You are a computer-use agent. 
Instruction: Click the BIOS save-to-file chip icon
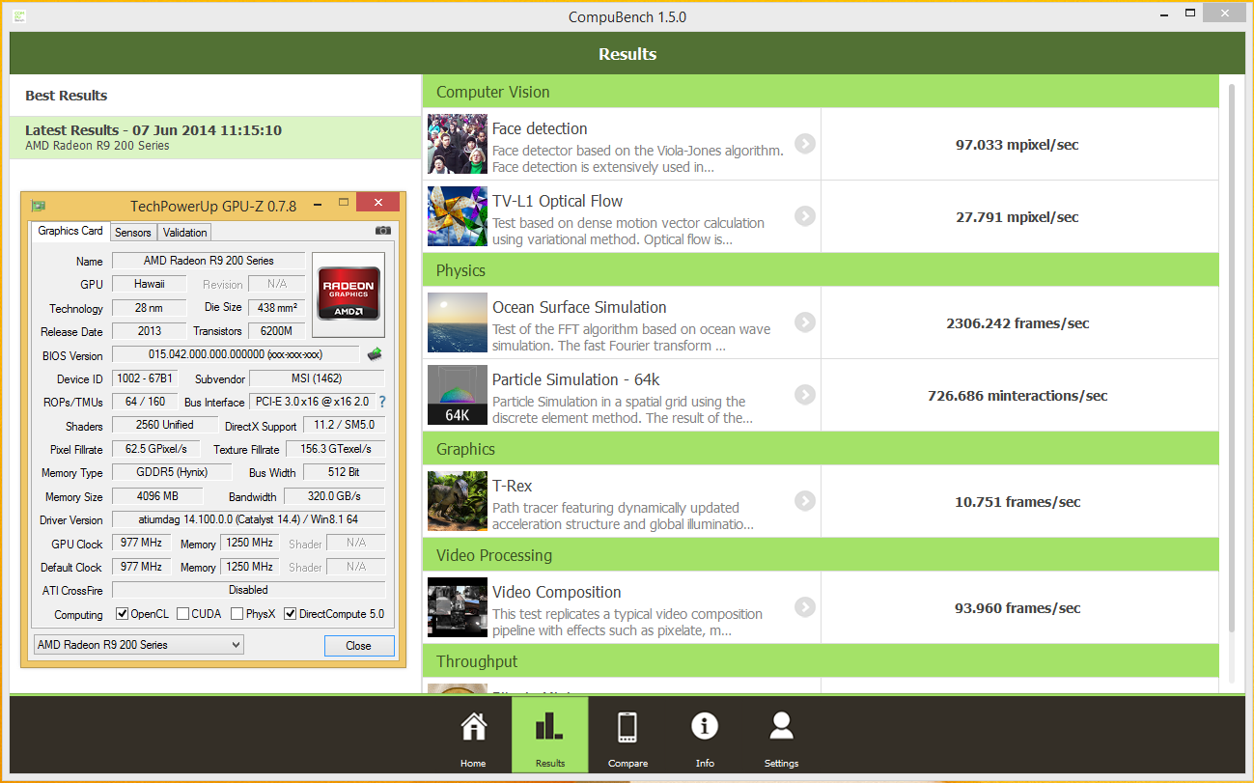[x=375, y=354]
